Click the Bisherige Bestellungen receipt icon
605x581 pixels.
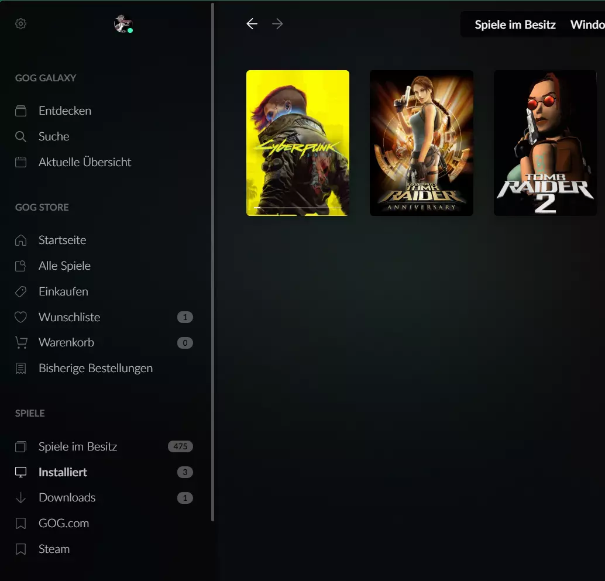click(21, 369)
